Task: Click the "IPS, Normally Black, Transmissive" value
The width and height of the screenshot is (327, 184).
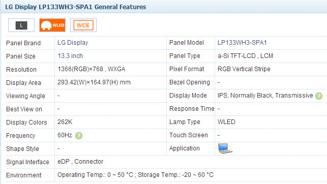Action: click(265, 96)
